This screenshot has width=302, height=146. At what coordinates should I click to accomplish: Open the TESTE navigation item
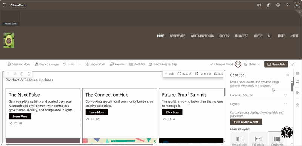pos(281,36)
